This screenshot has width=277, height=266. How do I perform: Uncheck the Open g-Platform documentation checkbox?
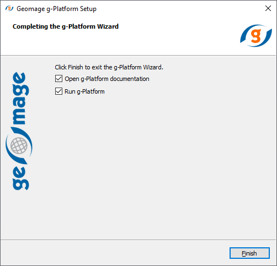pyautogui.click(x=58, y=79)
